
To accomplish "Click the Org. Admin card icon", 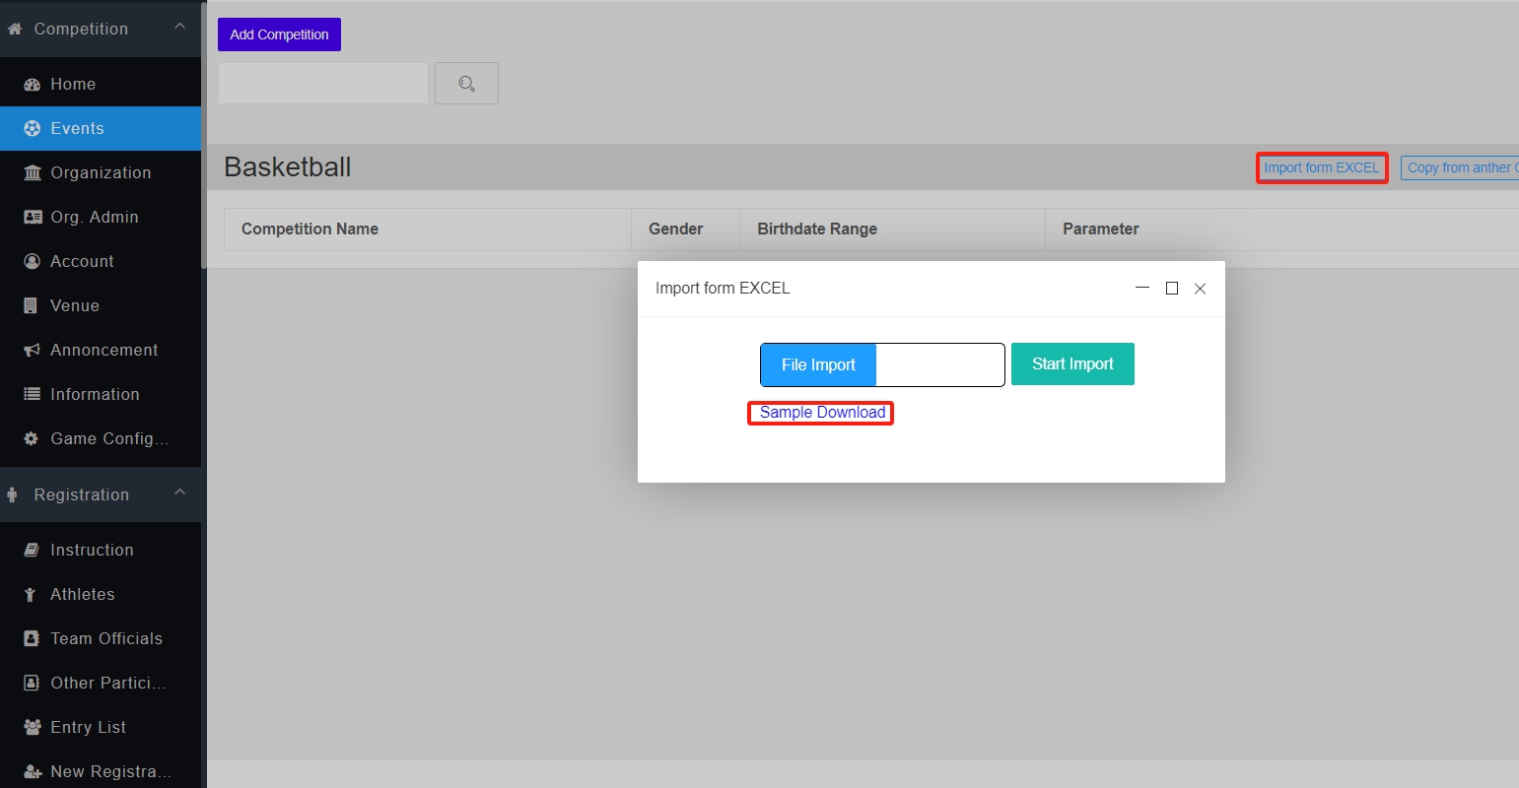I will [x=32, y=218].
